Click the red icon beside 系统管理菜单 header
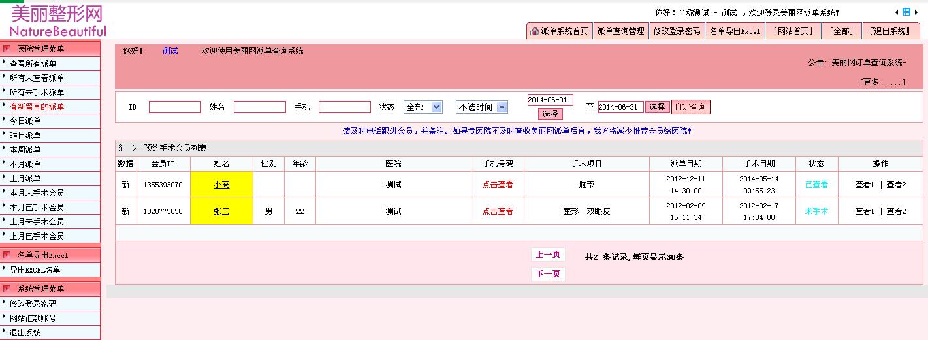The height and width of the screenshot is (340, 928). pos(7,289)
